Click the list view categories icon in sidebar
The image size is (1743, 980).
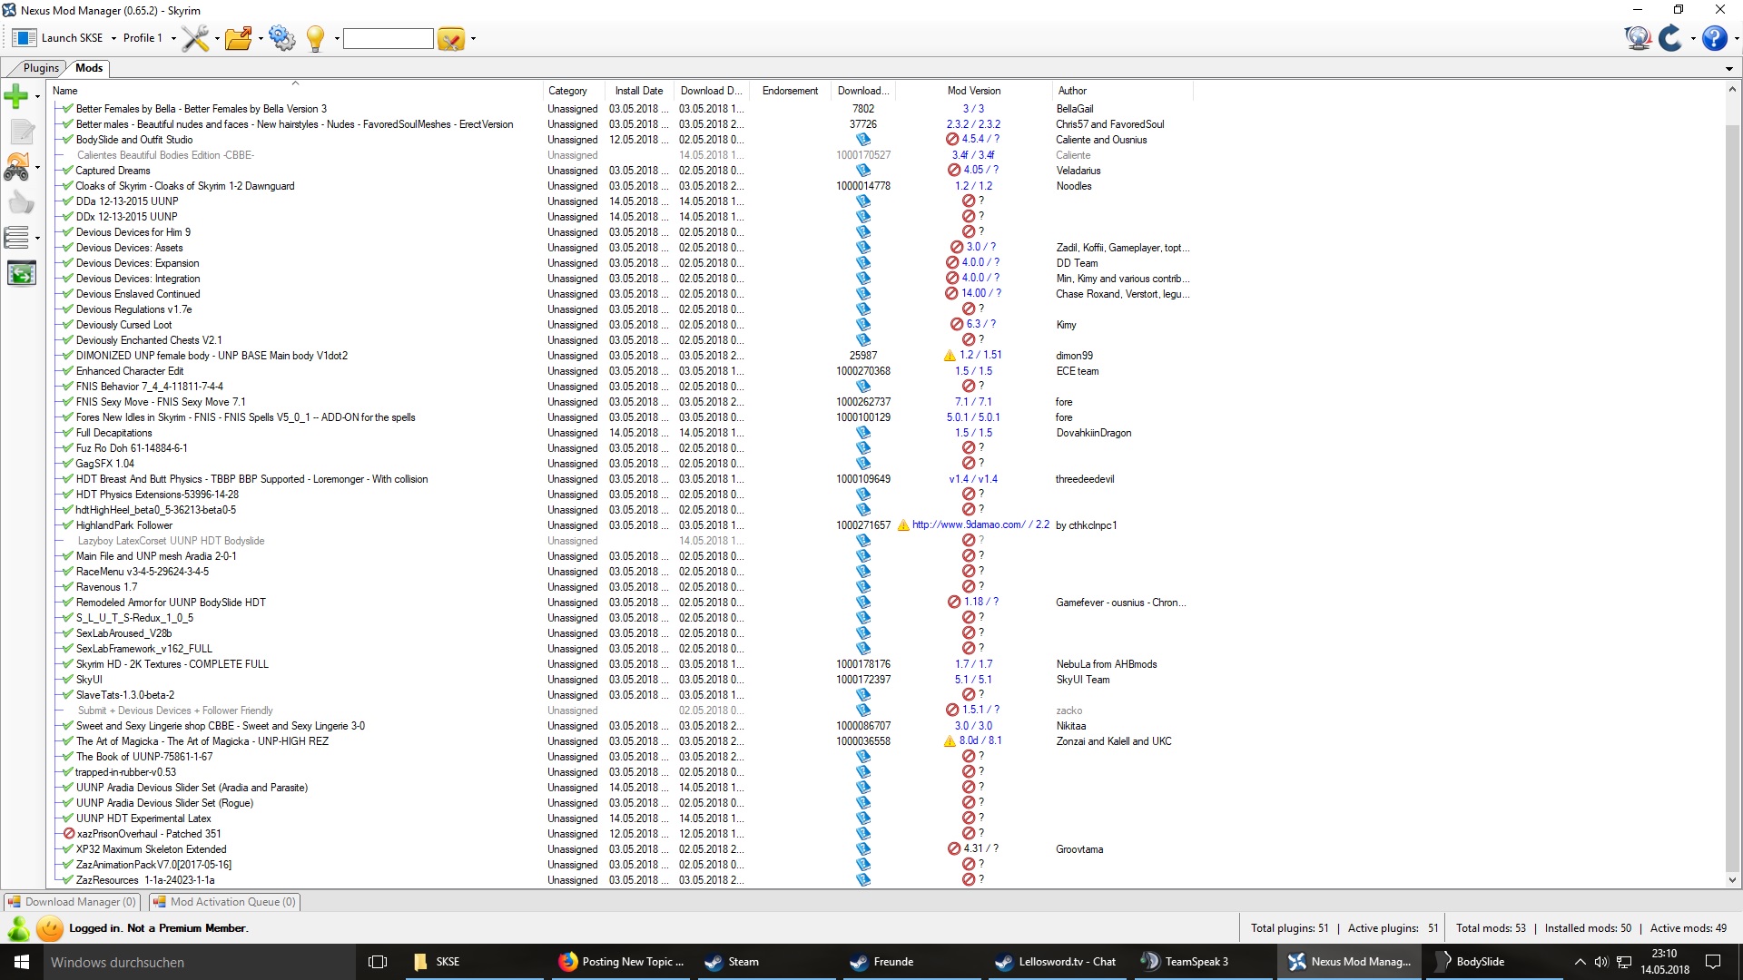(x=16, y=238)
